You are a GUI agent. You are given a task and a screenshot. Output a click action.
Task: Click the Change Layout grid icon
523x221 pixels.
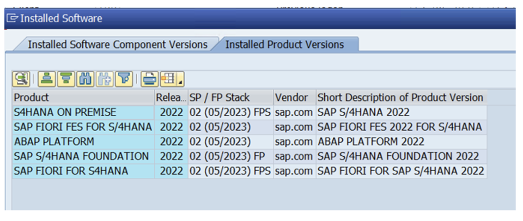click(x=168, y=79)
